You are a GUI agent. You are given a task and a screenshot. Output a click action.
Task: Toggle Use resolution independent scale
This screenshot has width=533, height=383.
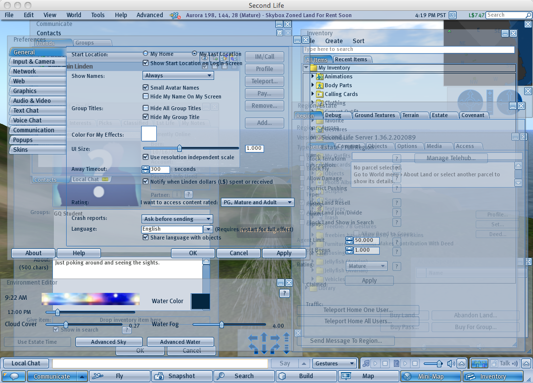(145, 157)
